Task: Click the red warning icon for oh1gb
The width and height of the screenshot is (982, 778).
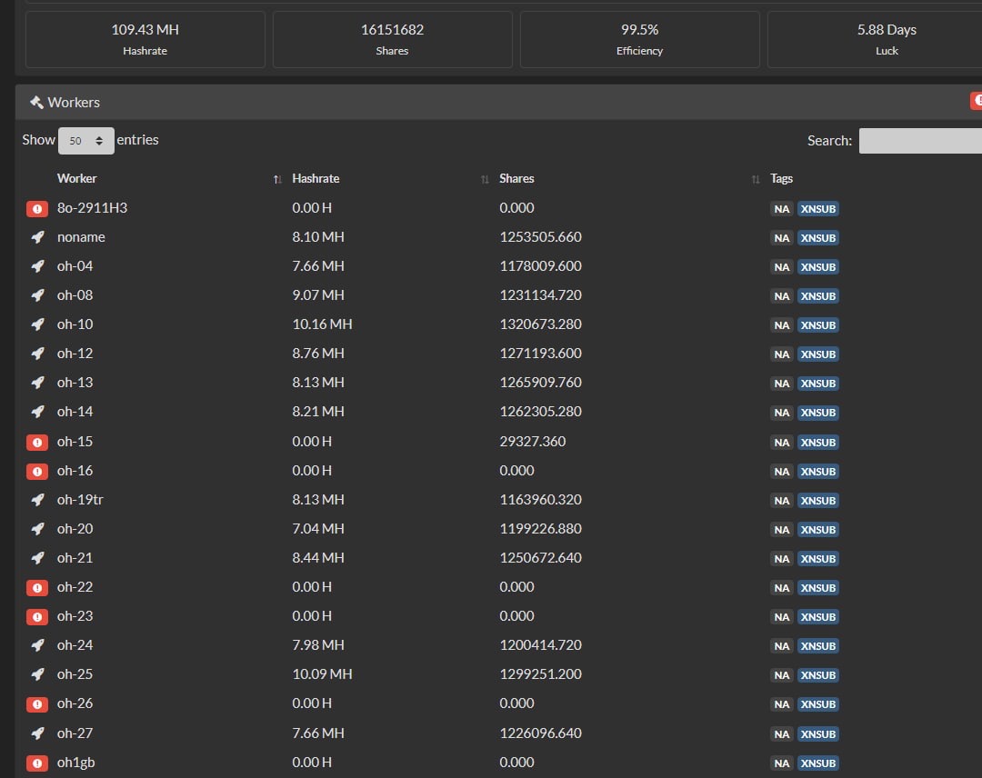Action: (36, 763)
